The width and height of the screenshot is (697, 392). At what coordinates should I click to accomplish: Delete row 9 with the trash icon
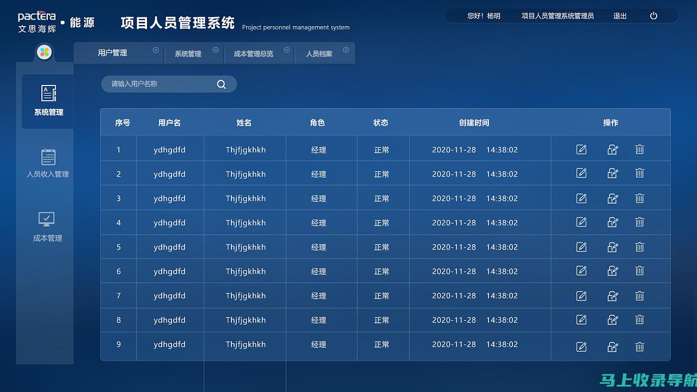[x=639, y=347]
